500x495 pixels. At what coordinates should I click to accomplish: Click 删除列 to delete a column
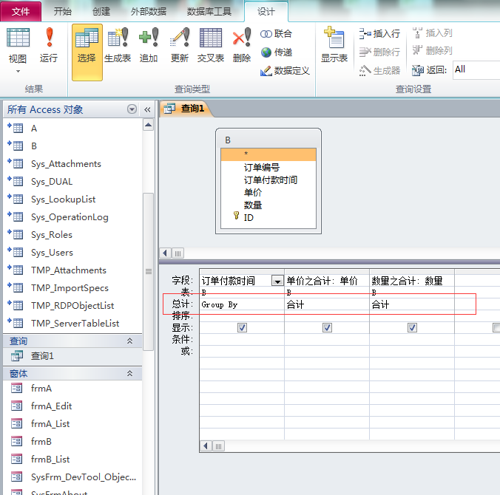(x=433, y=50)
